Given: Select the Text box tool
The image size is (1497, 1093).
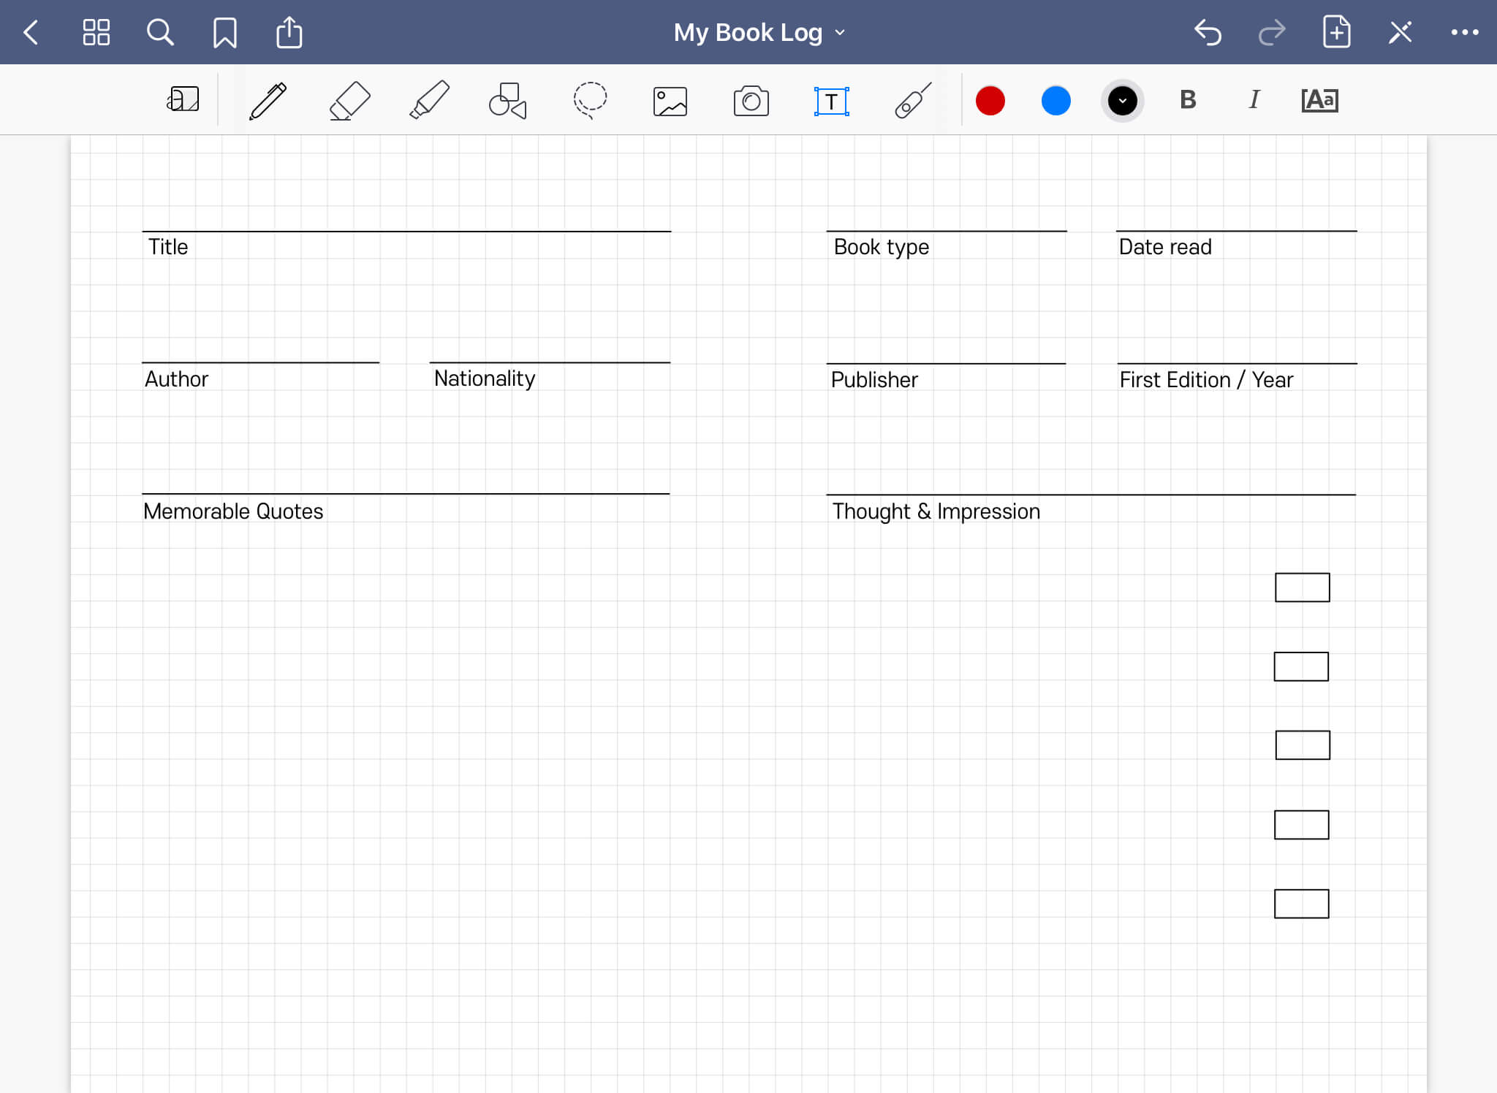Looking at the screenshot, I should [x=831, y=101].
